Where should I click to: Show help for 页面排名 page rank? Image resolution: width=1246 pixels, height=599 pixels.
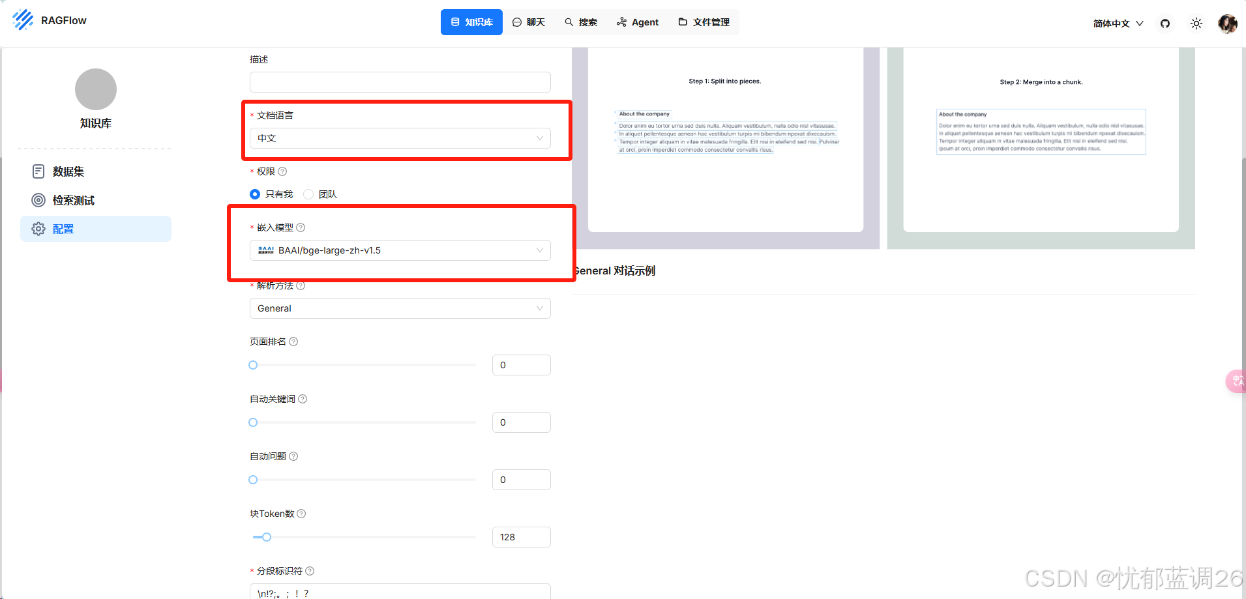(293, 342)
